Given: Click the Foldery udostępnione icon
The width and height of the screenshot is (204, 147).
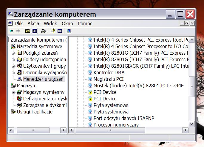Looking at the screenshot, I should pos(19,60).
